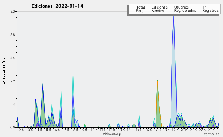Click the '6 h' x-axis label
The height and width of the screenshot is (137, 223).
pyautogui.click(x=57, y=130)
